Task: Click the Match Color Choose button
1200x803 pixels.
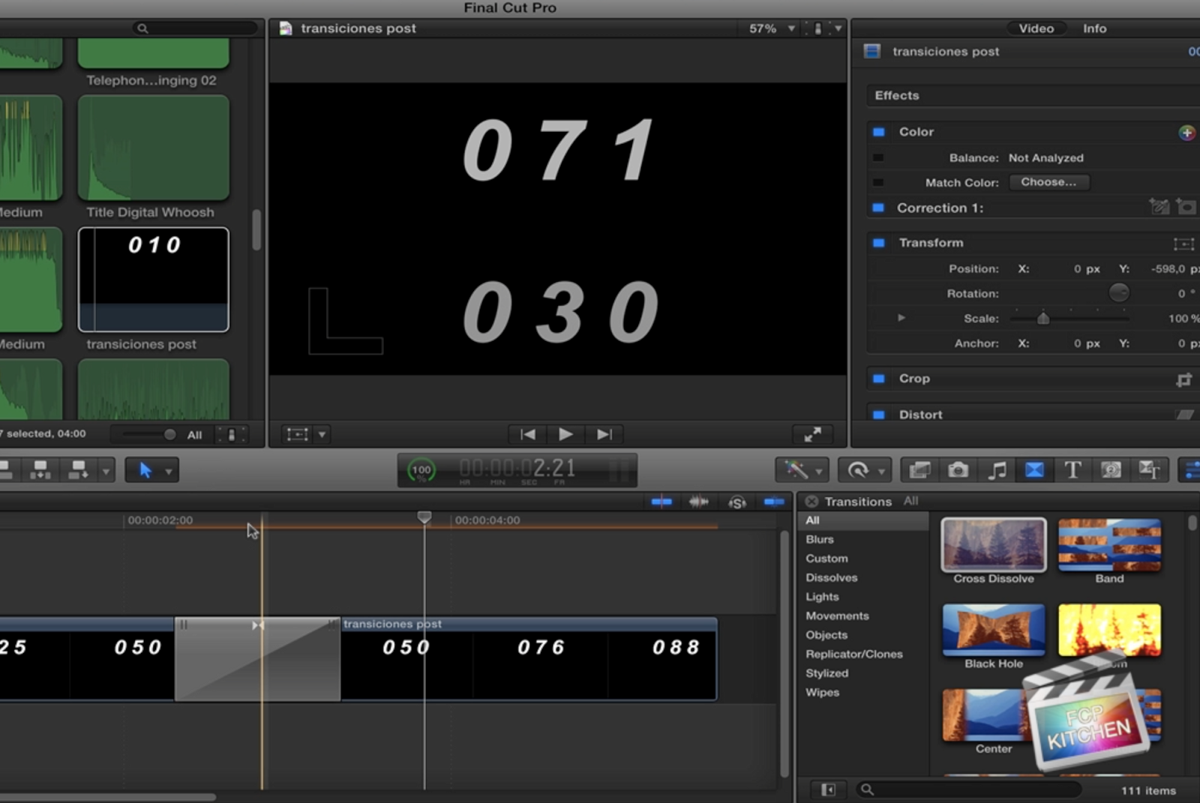Action: (x=1049, y=181)
